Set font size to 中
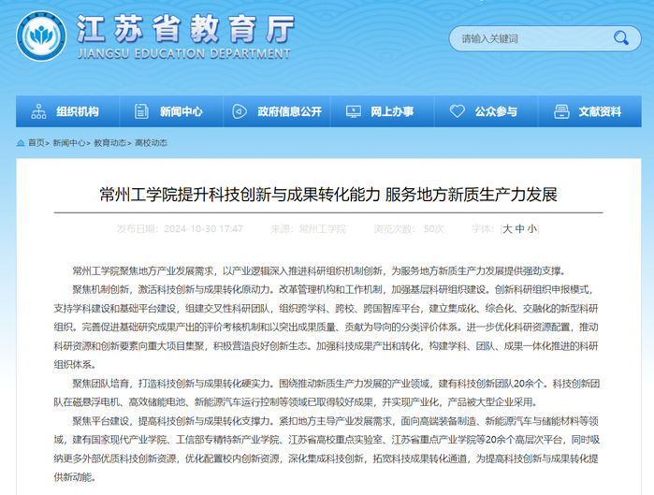654x495 pixels. pyautogui.click(x=519, y=229)
